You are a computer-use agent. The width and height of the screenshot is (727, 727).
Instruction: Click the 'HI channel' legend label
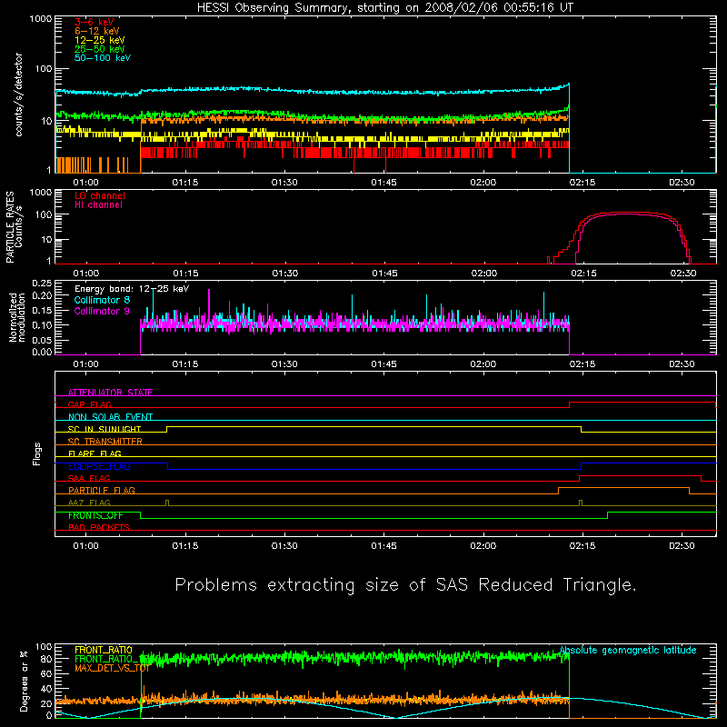pos(98,205)
